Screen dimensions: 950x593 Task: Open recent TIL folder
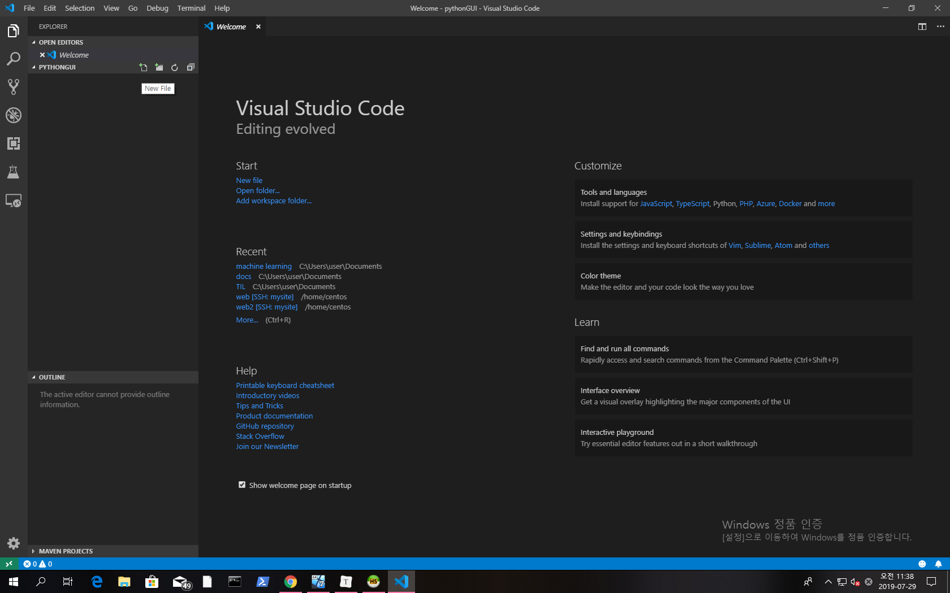(x=241, y=286)
